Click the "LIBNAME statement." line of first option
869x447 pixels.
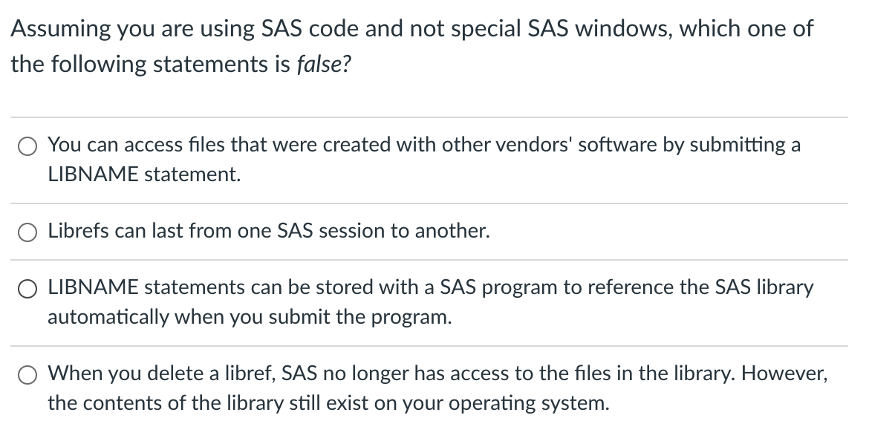pos(145,174)
